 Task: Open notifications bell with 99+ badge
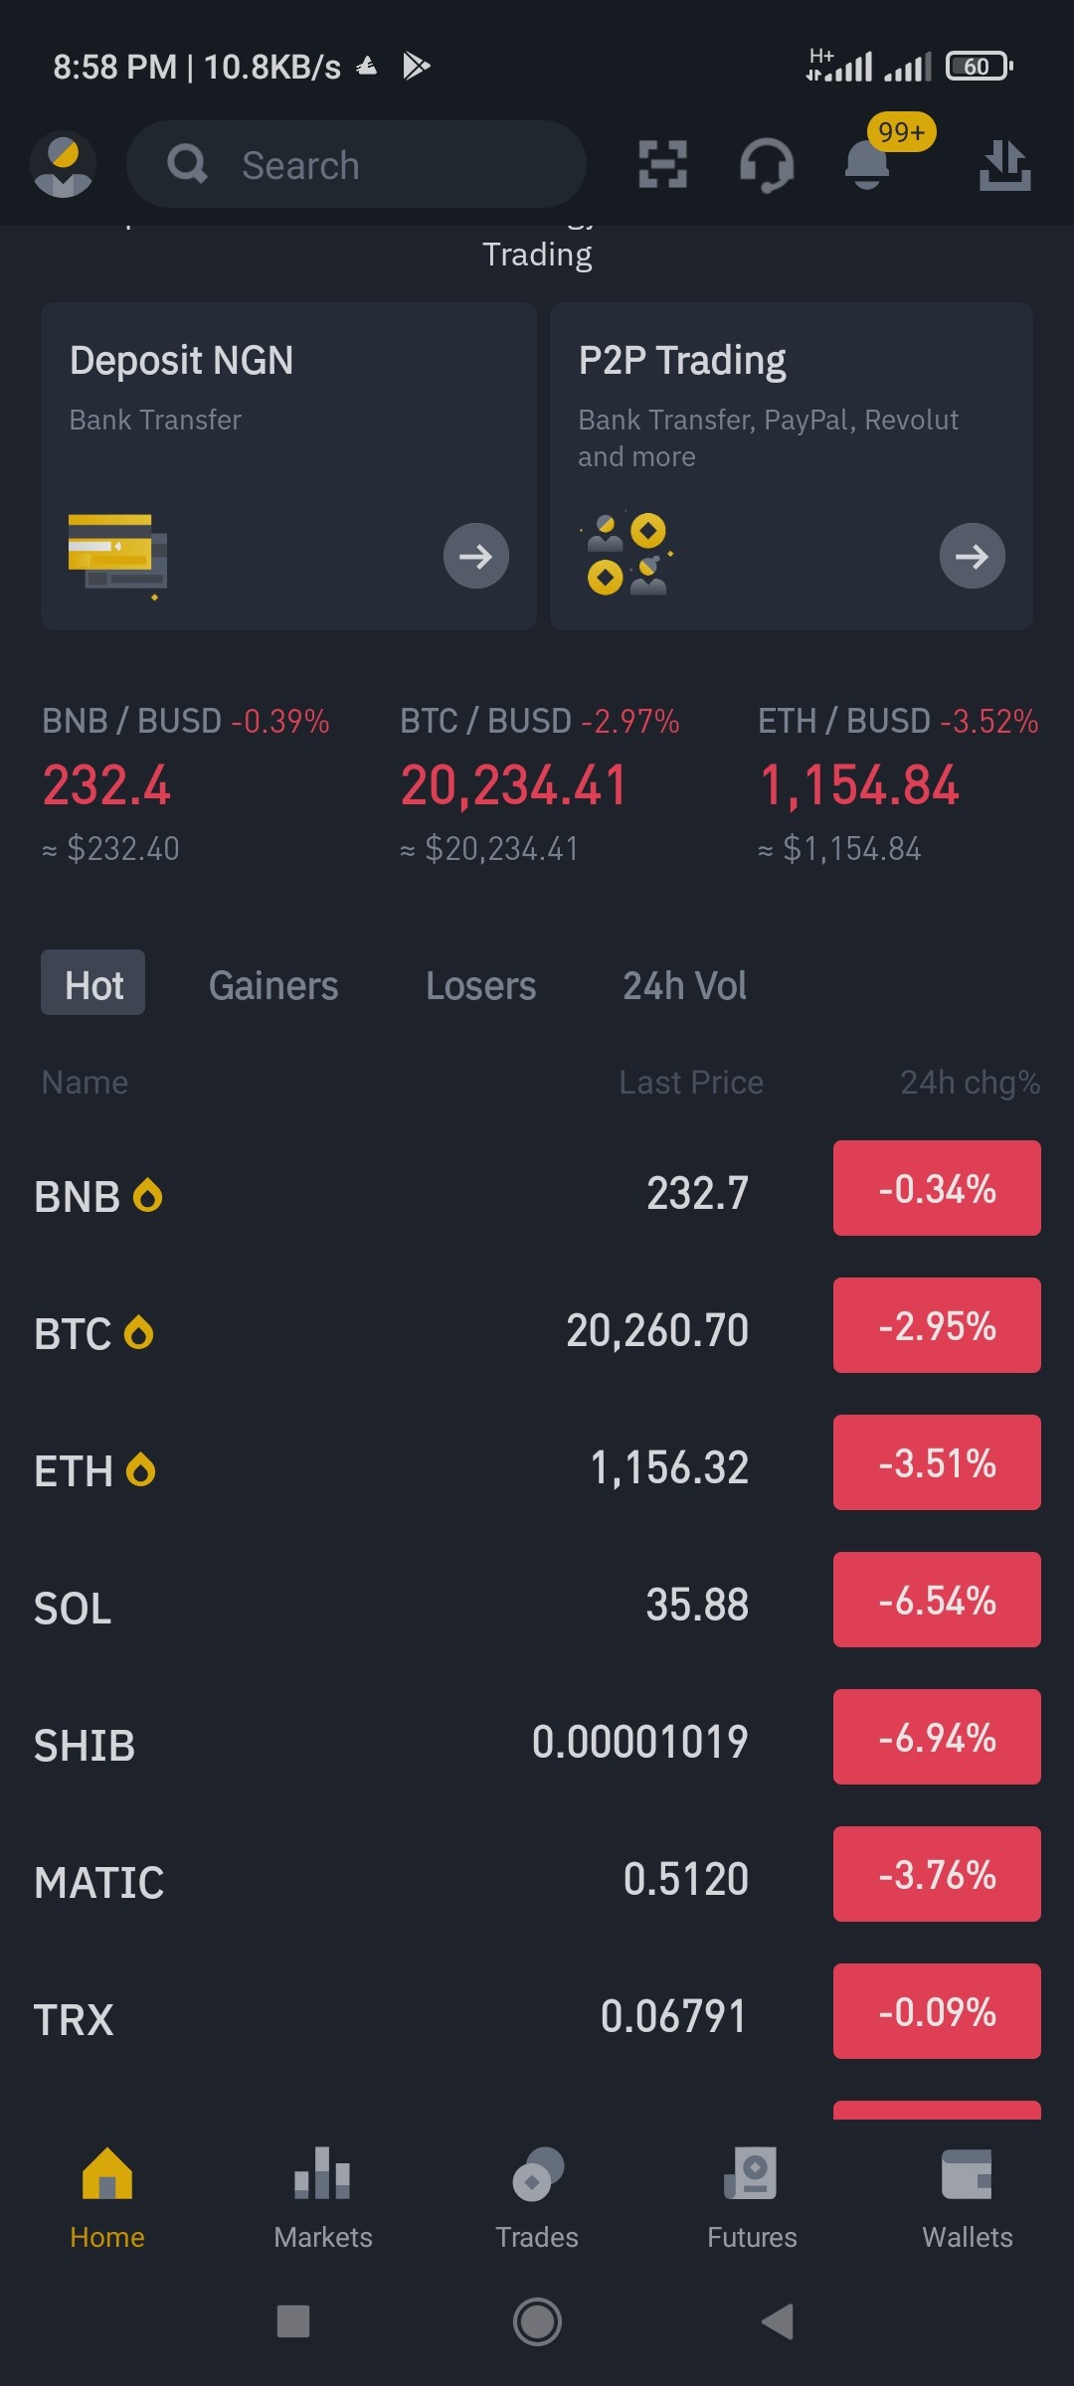click(x=867, y=163)
